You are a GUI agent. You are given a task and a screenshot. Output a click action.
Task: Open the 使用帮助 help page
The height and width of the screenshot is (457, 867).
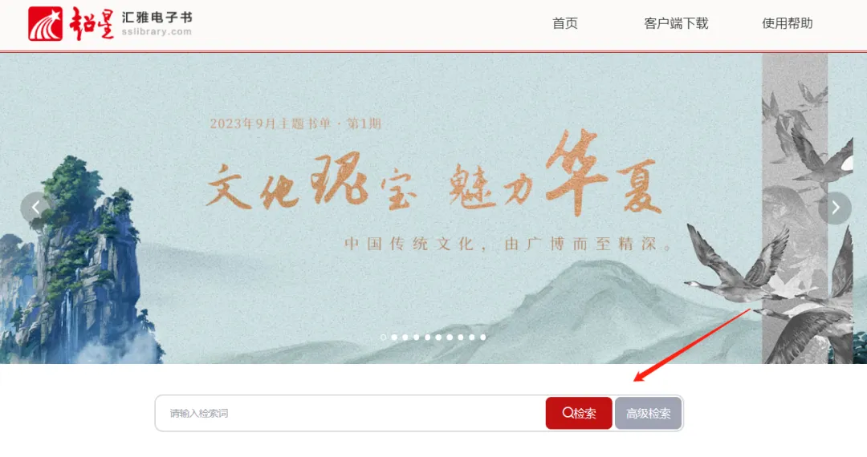click(x=788, y=23)
